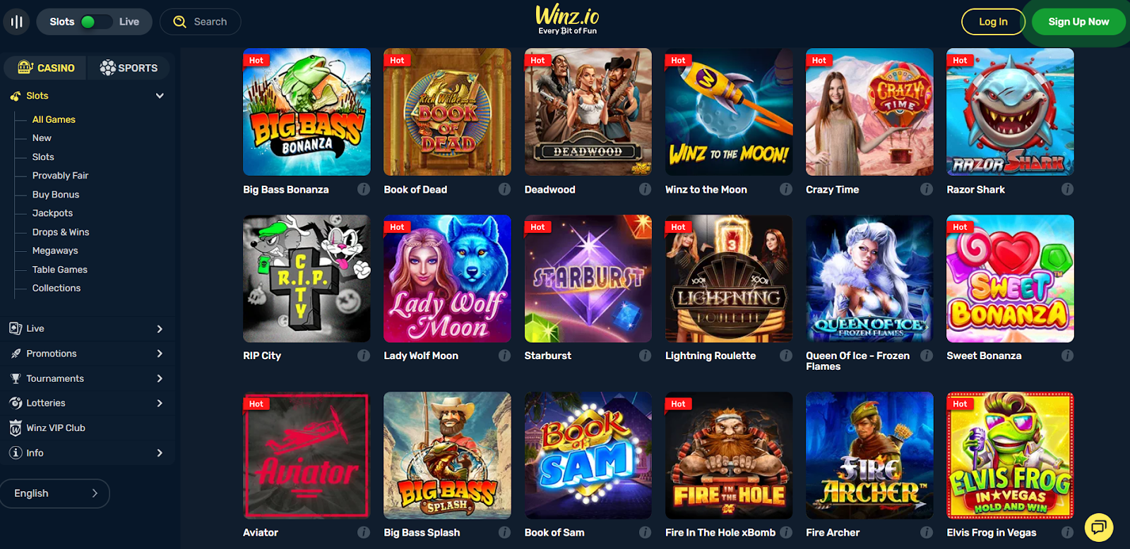The width and height of the screenshot is (1130, 549).
Task: Toggle the Slots/Live switch
Action: (x=95, y=22)
